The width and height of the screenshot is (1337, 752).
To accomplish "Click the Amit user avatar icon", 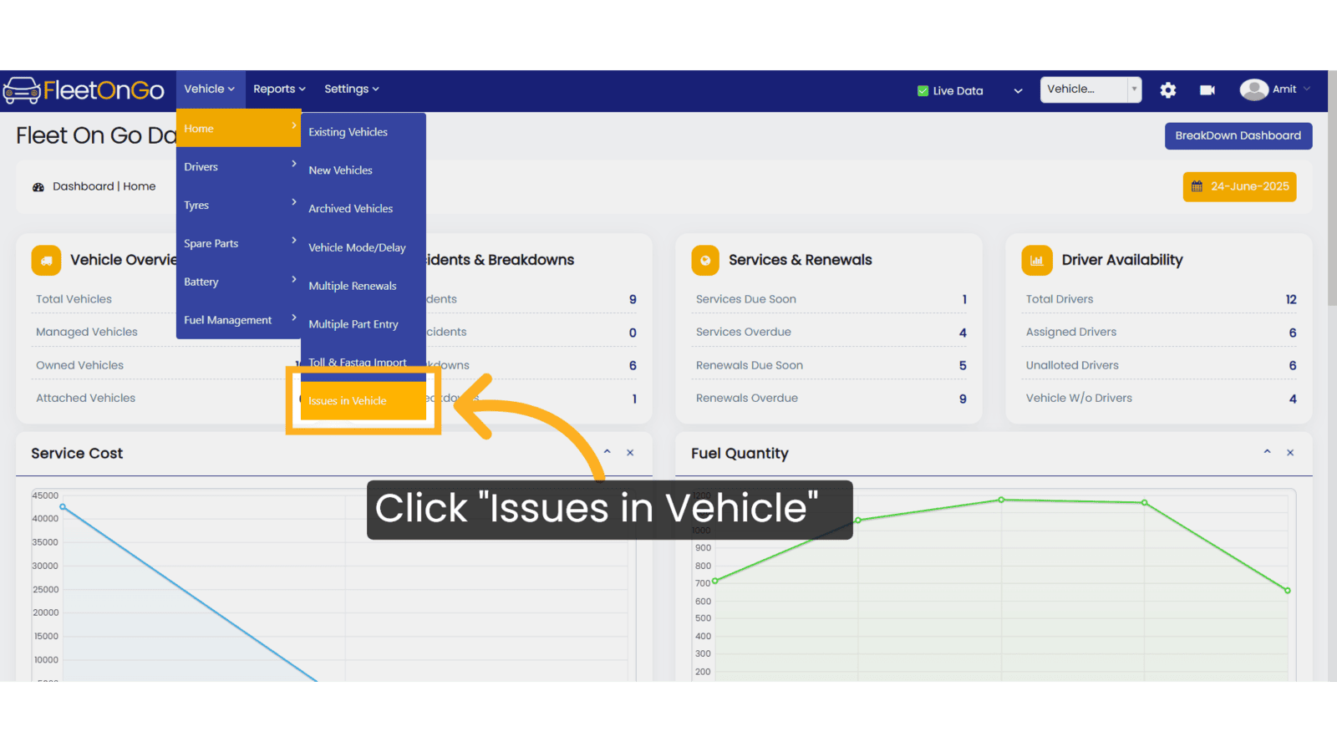I will pos(1253,89).
